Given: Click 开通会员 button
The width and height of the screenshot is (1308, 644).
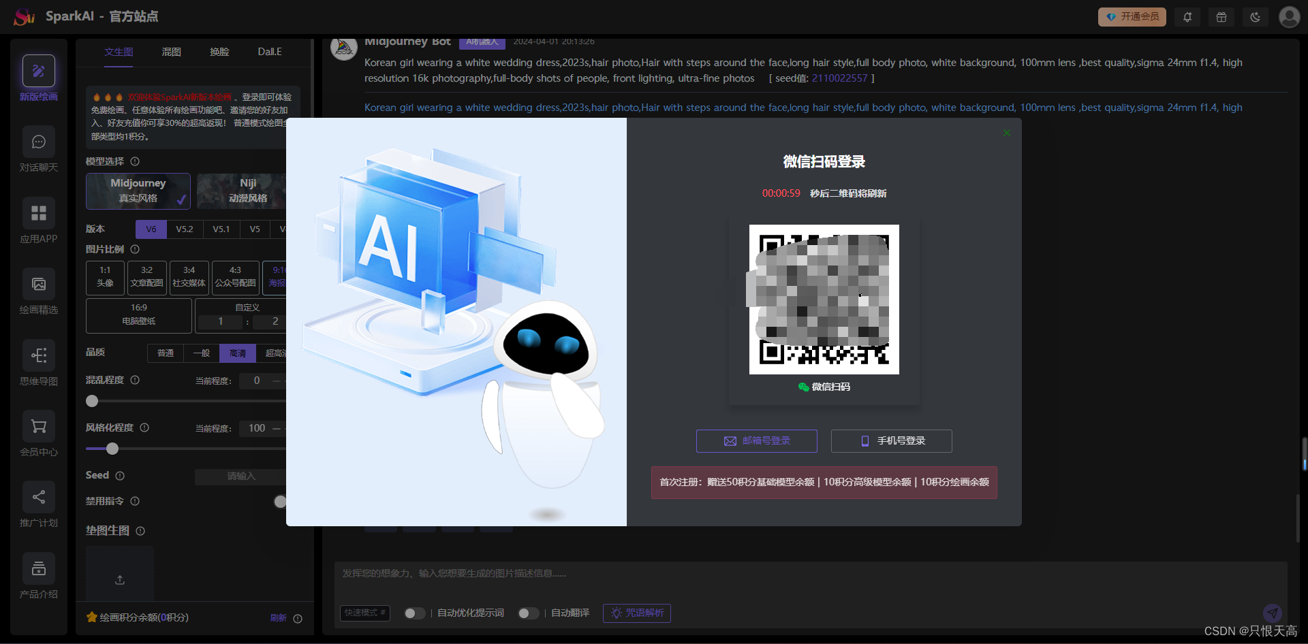Looking at the screenshot, I should [x=1132, y=17].
